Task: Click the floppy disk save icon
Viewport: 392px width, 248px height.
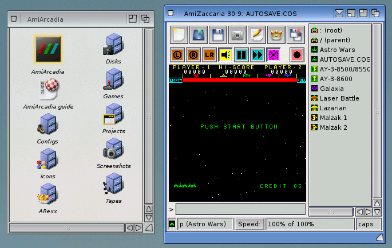Action: click(217, 35)
